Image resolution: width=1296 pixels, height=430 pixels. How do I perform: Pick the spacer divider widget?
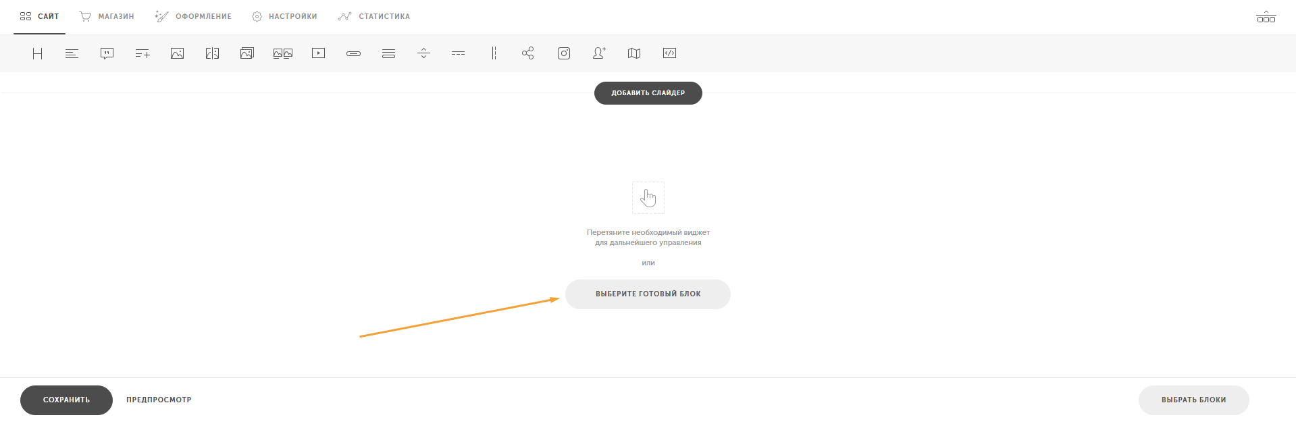tap(423, 53)
